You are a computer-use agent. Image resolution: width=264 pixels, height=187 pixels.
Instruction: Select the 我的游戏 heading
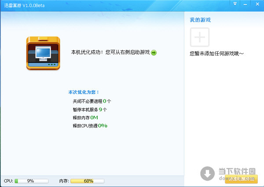click(200, 20)
